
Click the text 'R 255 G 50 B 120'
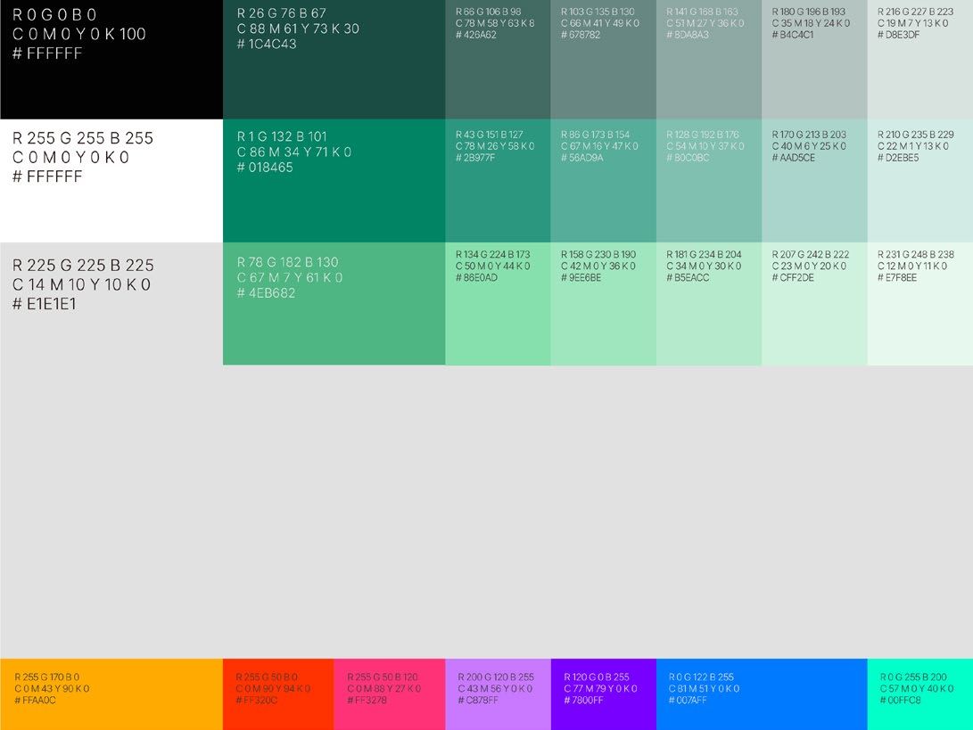(383, 677)
